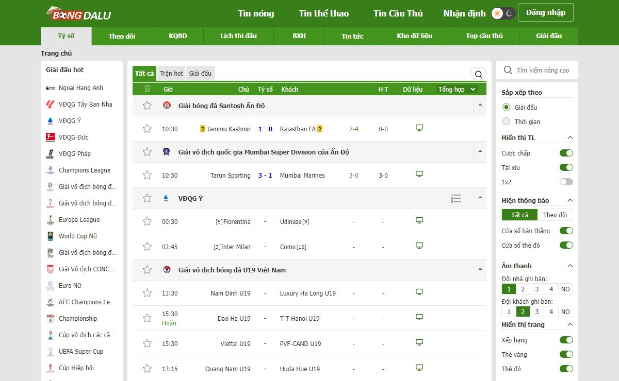
Task: Switch to Trận hot filter tab
Action: (x=171, y=74)
